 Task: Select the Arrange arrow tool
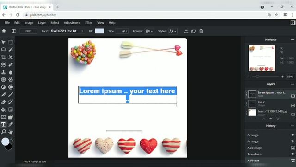(x=3, y=42)
